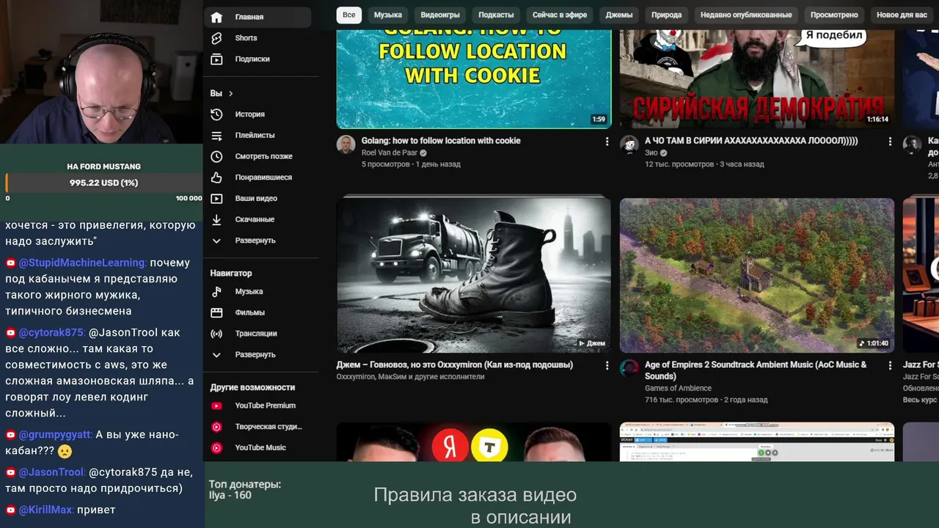Select the Джемы filter chip
Image resolution: width=939 pixels, height=528 pixels.
coord(619,15)
